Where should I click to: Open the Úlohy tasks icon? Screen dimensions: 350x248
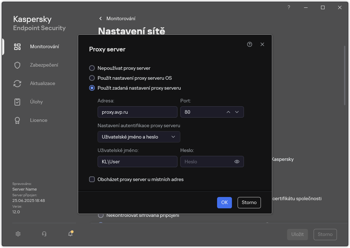pyautogui.click(x=17, y=102)
